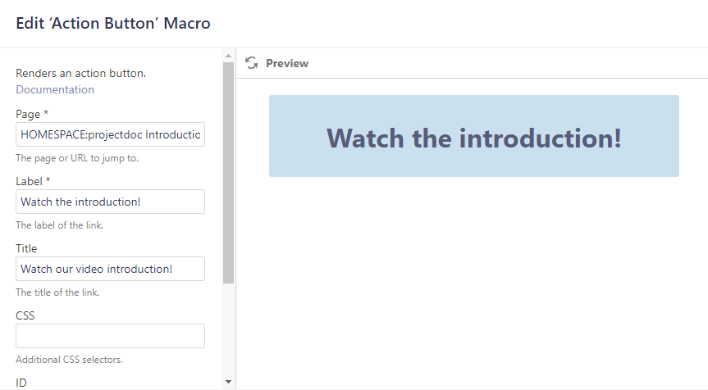Click the 'The page or URL to jump to.' hint
This screenshot has height=390, width=708.
coord(77,158)
